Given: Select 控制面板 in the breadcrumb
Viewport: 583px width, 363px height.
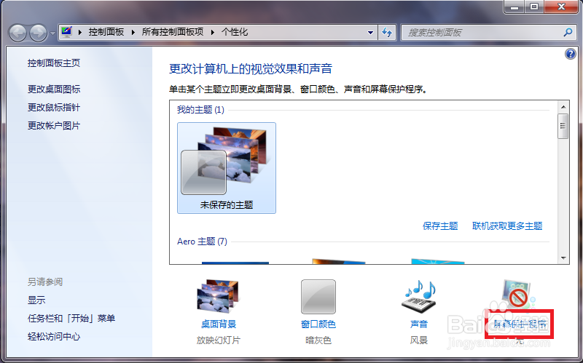Looking at the screenshot, I should (x=106, y=32).
